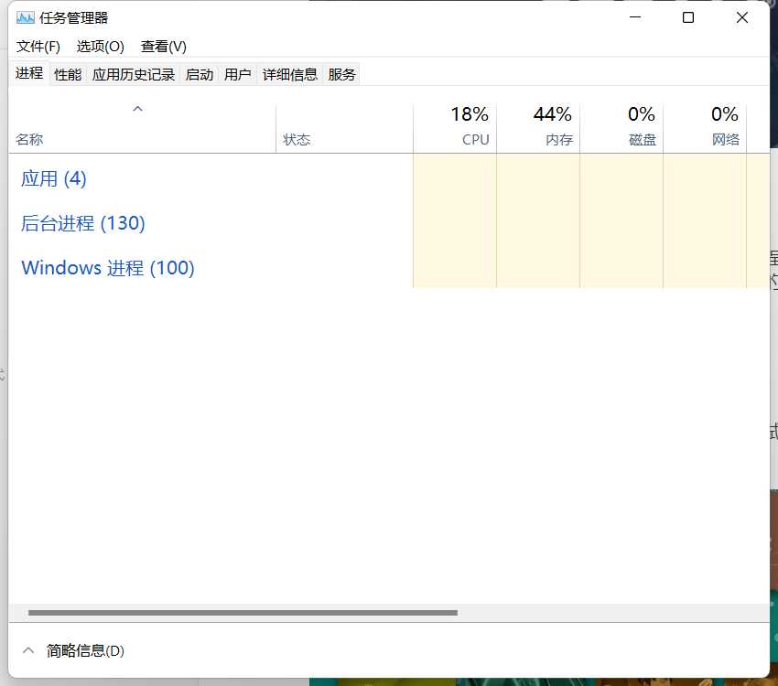Switch to the 启动 tab
778x686 pixels.
pyautogui.click(x=200, y=75)
